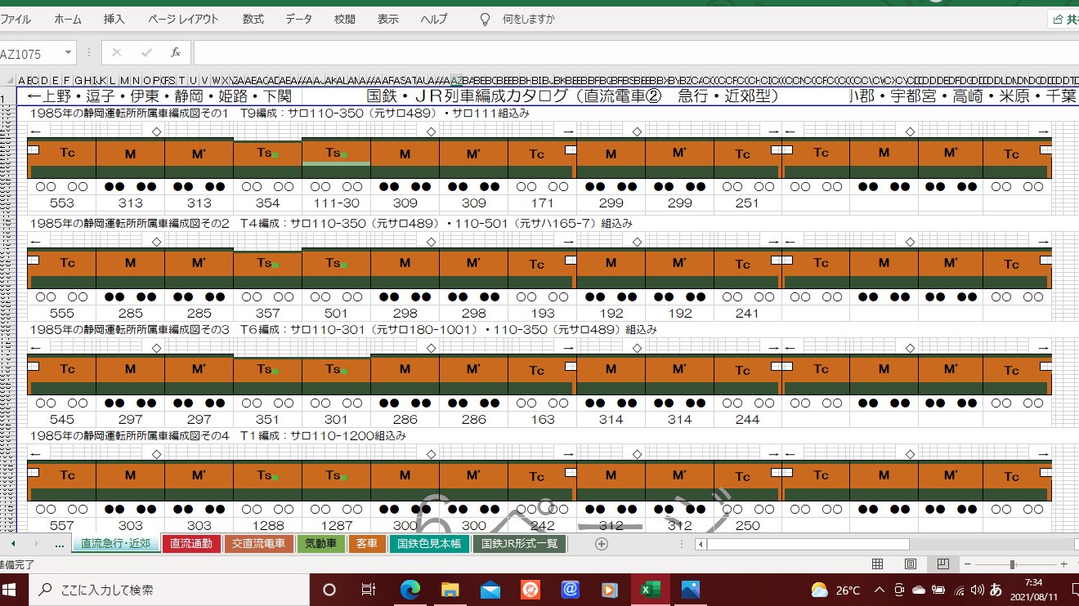This screenshot has height=606, width=1079.
Task: Click the formula bar cancel X icon
Action: pyautogui.click(x=116, y=53)
